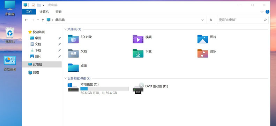Select the DVD 驱动器 (D:) icon
The height and width of the screenshot is (126, 276).
tap(139, 88)
